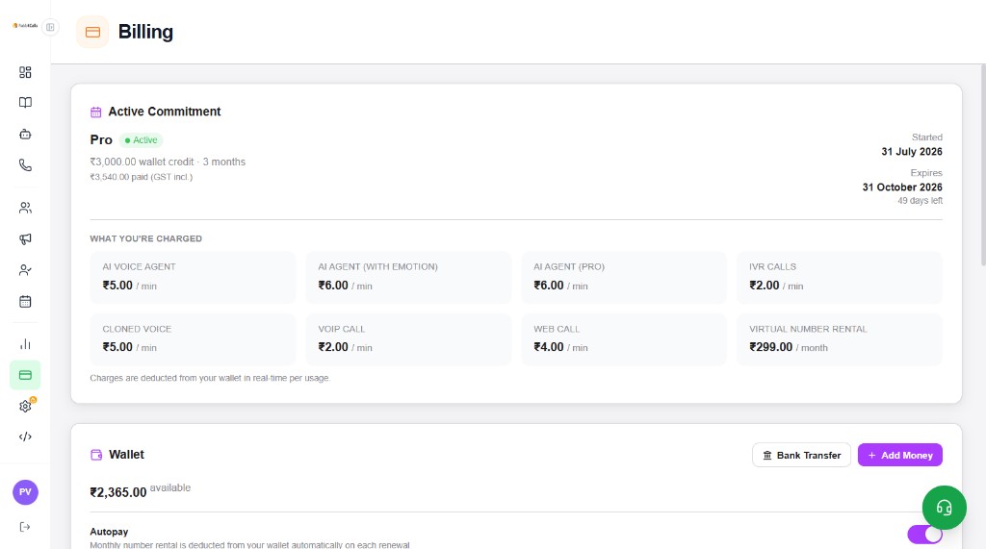Click the Web Call ₹4.00 rate card
This screenshot has width=986, height=549.
pos(624,339)
